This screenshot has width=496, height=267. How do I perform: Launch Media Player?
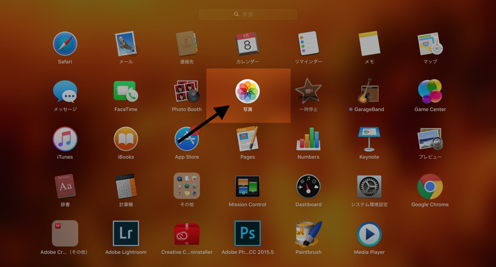click(369, 234)
